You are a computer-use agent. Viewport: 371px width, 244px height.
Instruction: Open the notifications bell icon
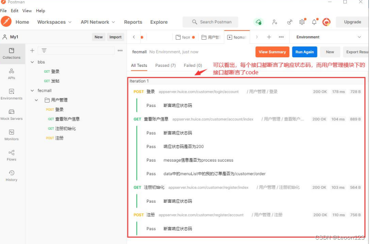pos(314,22)
